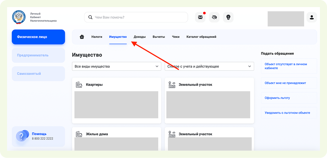This screenshot has width=327, height=158.
Task: Expand the Все виды имущества dropdown
Action: tap(116, 66)
